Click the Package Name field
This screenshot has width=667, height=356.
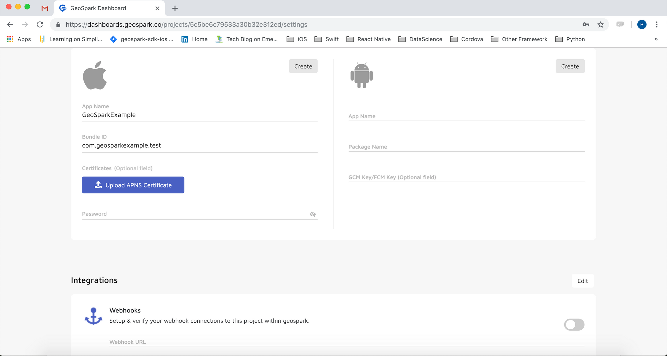[x=467, y=147]
